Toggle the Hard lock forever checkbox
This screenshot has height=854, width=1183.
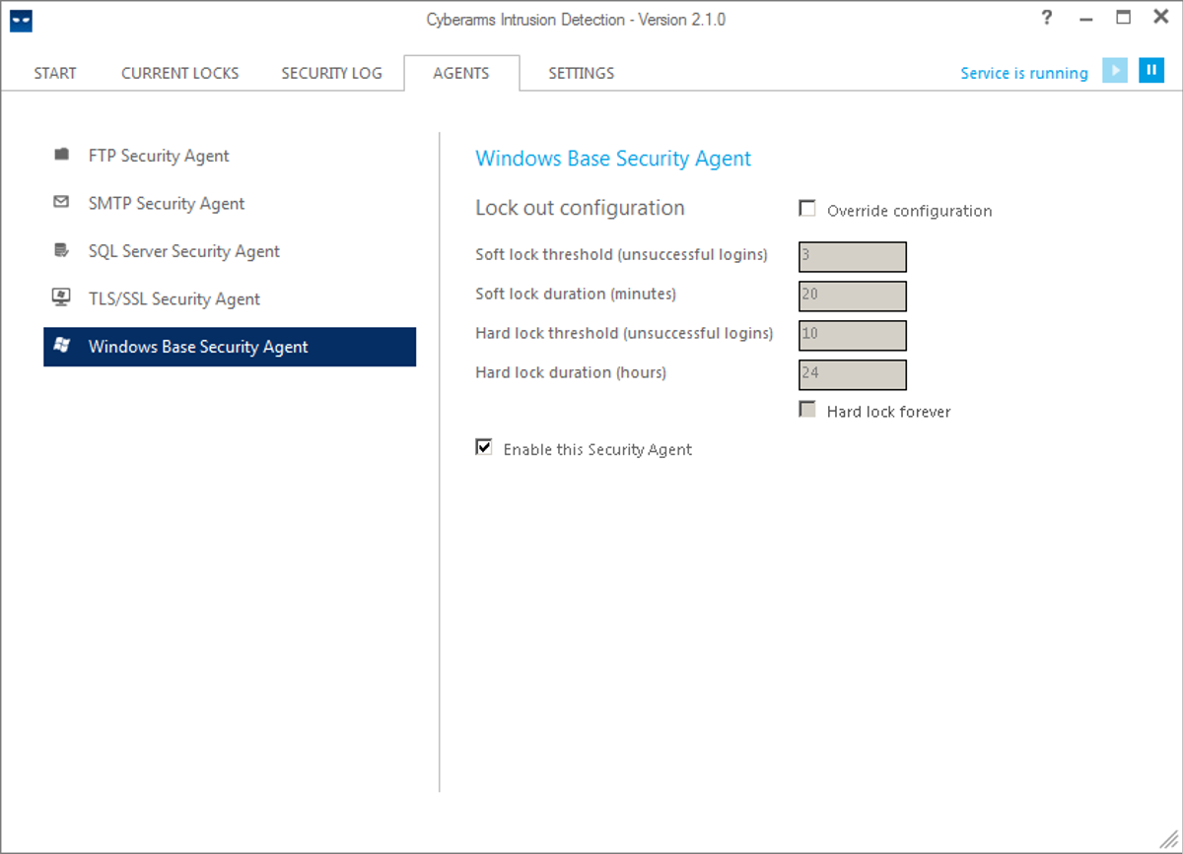[807, 410]
